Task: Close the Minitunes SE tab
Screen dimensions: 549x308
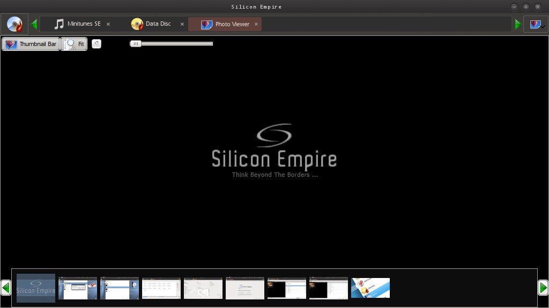Action: pyautogui.click(x=108, y=24)
